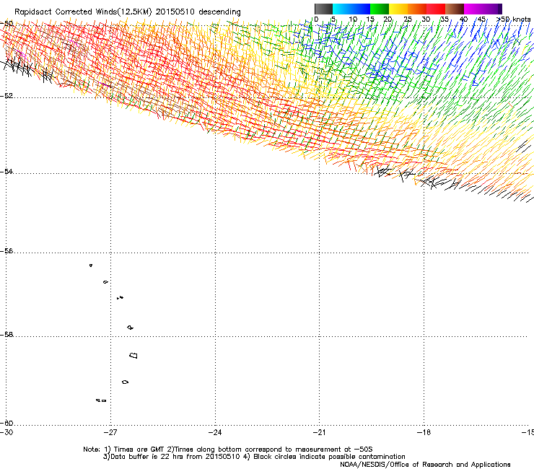The height and width of the screenshot is (469, 534).
Task: Click the cyan-blue 5-15 knots legend segment
Action: [x=351, y=9]
